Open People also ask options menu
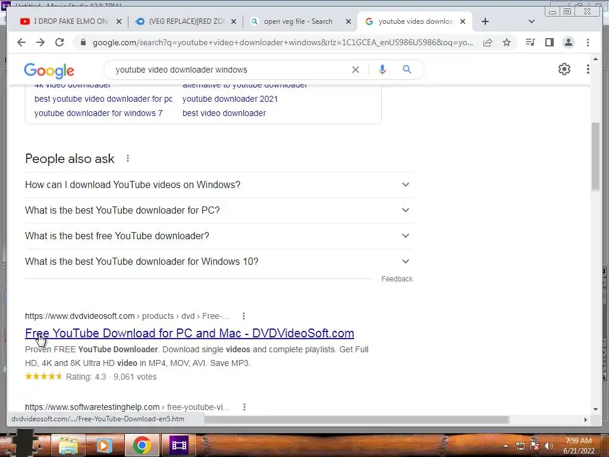 [128, 158]
